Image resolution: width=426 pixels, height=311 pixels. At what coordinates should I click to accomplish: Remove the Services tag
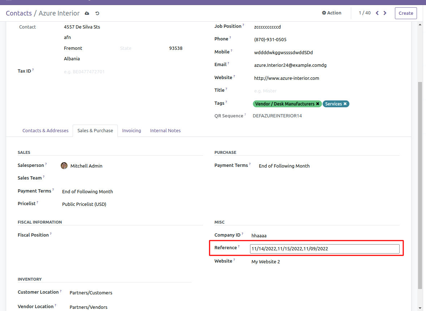coord(345,104)
